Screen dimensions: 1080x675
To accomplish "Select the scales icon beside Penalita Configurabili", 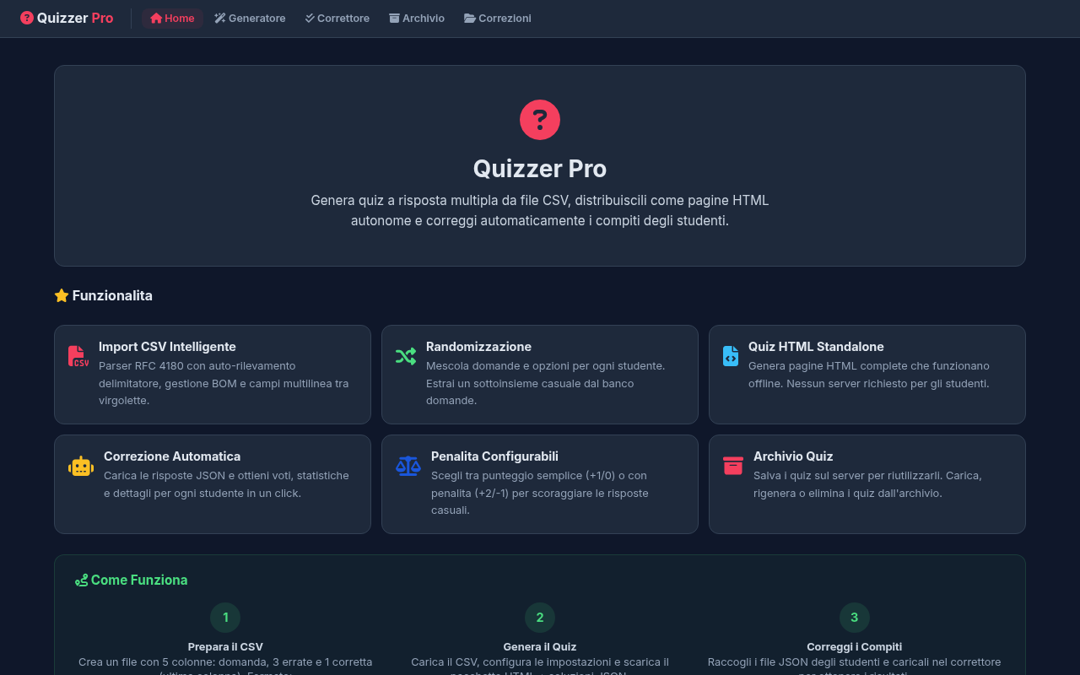I will (408, 464).
